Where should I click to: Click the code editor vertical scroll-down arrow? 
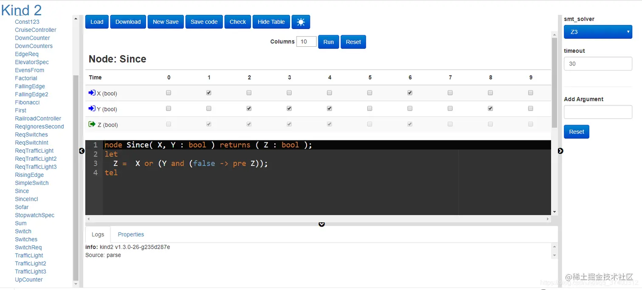tap(554, 212)
